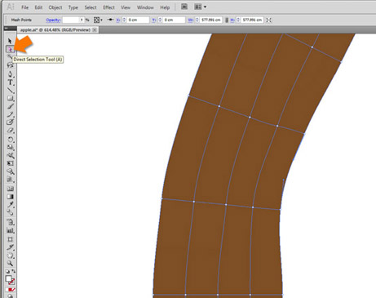Open the Window menu
The height and width of the screenshot is (298, 376).
(x=145, y=7)
